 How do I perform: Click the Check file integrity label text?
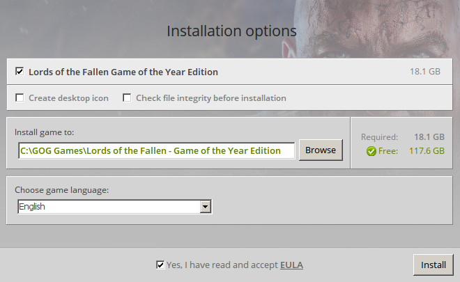point(211,98)
